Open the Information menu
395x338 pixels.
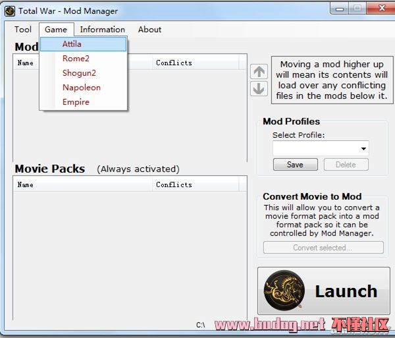coord(103,30)
